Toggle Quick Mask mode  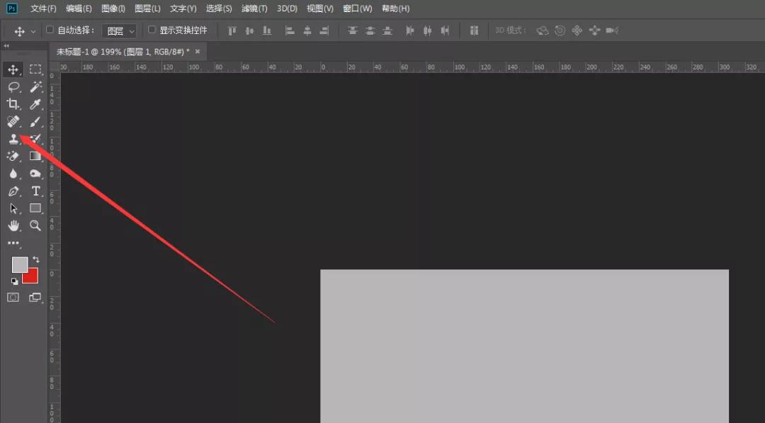pyautogui.click(x=13, y=298)
